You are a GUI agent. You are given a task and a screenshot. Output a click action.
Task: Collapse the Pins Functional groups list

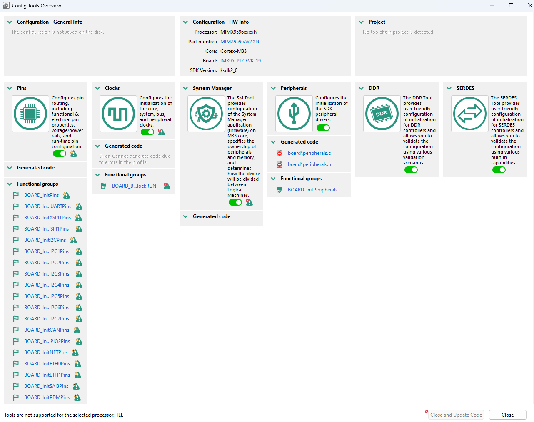pos(10,184)
